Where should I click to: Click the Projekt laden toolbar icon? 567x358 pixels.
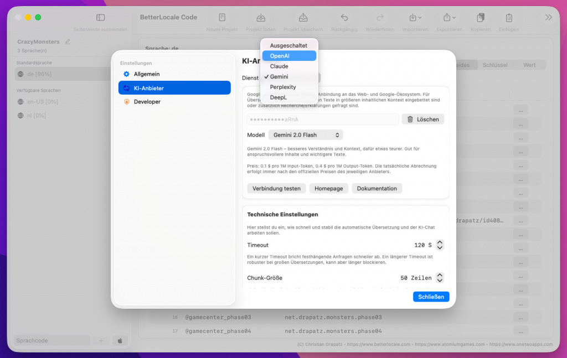click(261, 18)
